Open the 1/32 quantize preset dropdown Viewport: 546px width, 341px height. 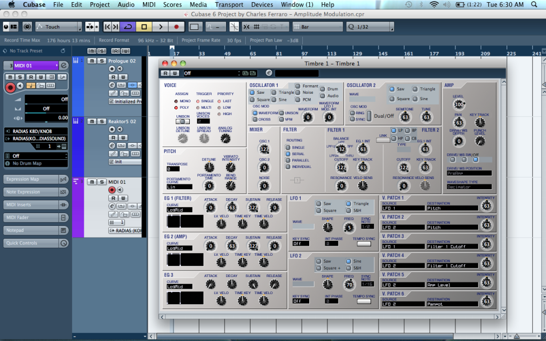click(x=370, y=27)
